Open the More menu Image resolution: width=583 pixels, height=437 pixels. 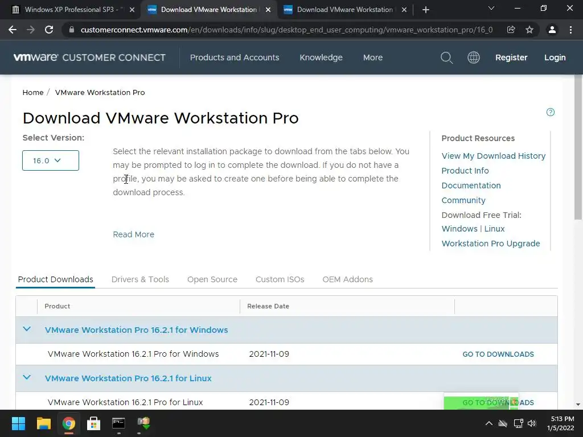[x=373, y=57]
